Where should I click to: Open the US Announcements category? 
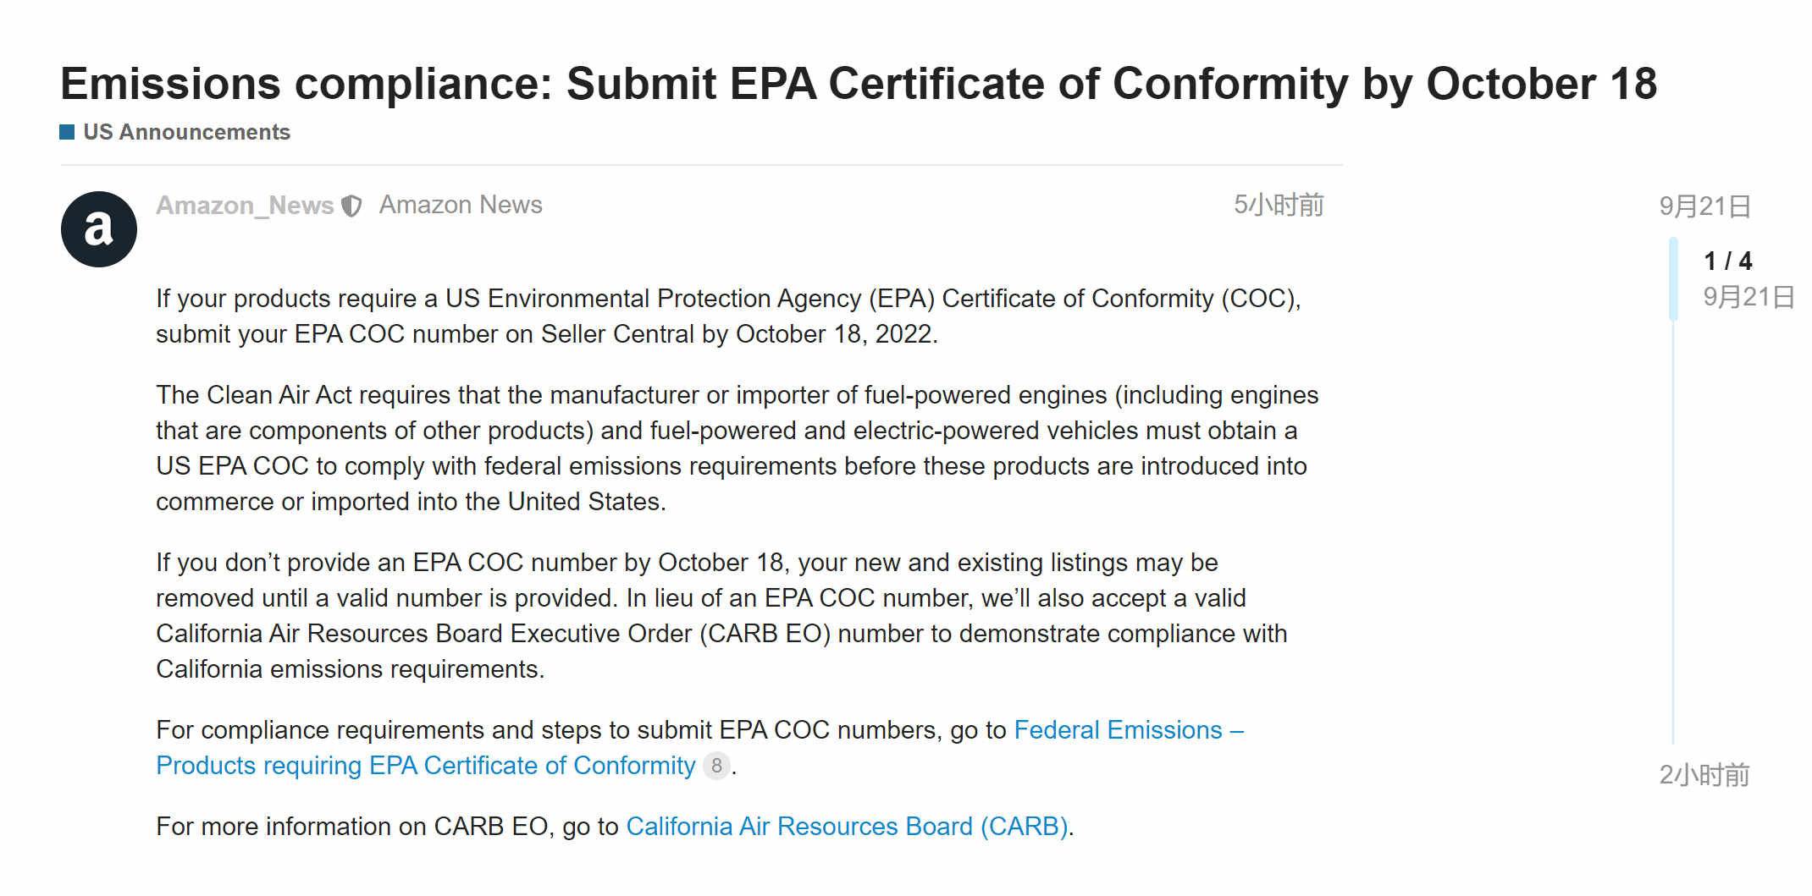tap(186, 132)
